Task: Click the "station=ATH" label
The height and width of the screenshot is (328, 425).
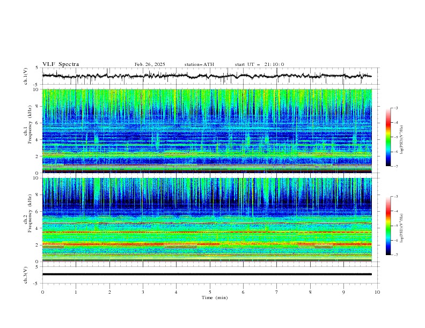Action: [199, 64]
